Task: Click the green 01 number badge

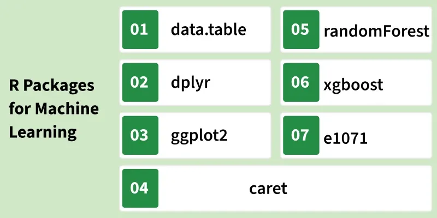Action: point(140,29)
